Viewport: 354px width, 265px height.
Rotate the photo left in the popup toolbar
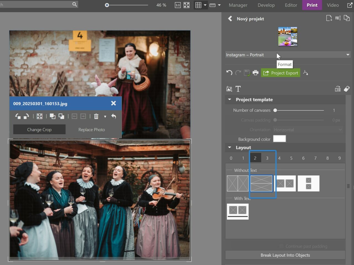pyautogui.click(x=18, y=116)
